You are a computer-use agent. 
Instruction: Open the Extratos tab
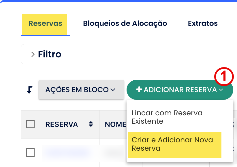[x=203, y=24]
